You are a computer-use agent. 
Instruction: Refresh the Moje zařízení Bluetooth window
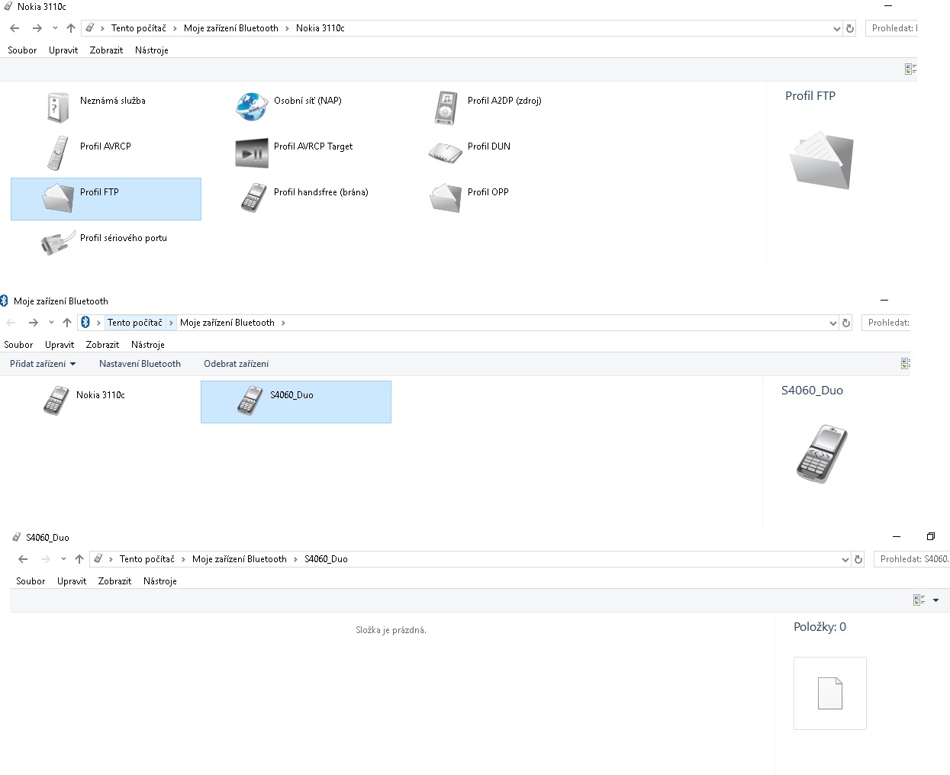(x=846, y=323)
